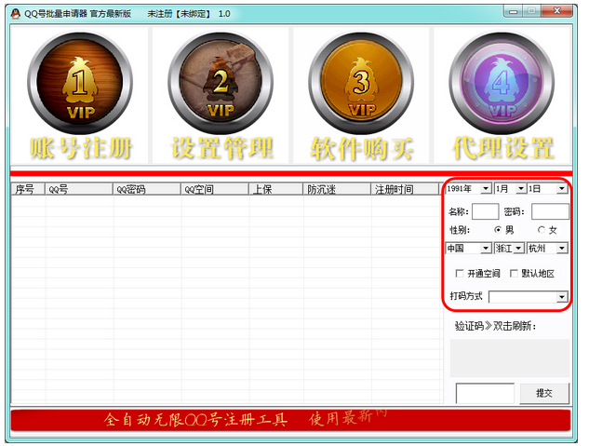Click the QQ penguin icon in title bar

[16, 14]
